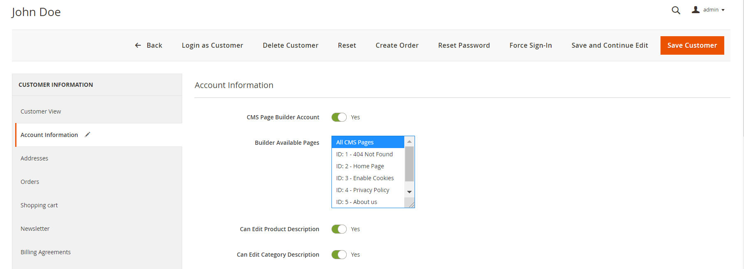This screenshot has height=269, width=744.
Task: Turn off Can Edit Category Description
Action: pos(339,255)
